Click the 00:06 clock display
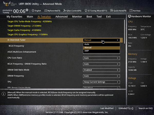This screenshot has width=154, height=115. click(x=19, y=11)
